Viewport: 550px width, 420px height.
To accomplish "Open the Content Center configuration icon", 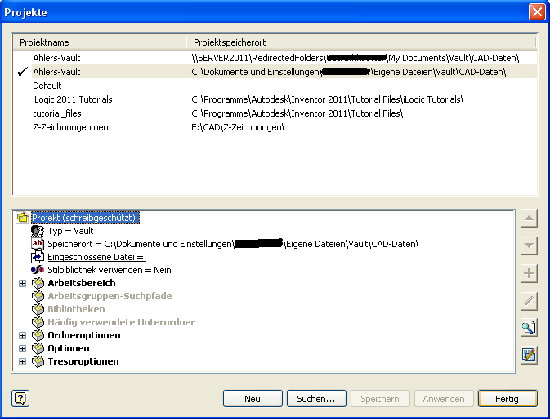I will 529,355.
